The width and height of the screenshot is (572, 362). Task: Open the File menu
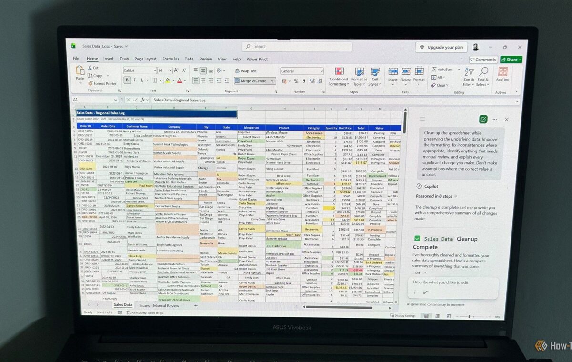point(76,59)
